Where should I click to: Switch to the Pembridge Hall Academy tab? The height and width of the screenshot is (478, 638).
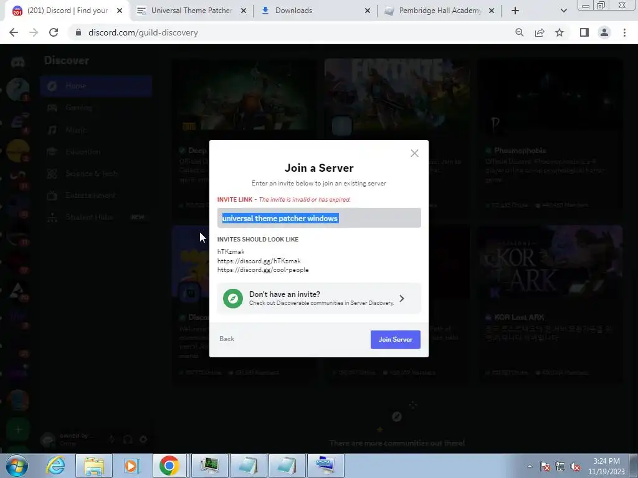pos(440,11)
